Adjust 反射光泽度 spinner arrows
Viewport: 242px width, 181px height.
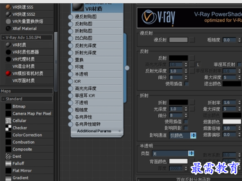(186, 71)
